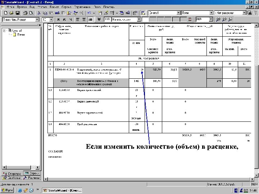This screenshot has height=194, width=259.
Task: Open the Times New Roman font dropdown
Action: 37,19
